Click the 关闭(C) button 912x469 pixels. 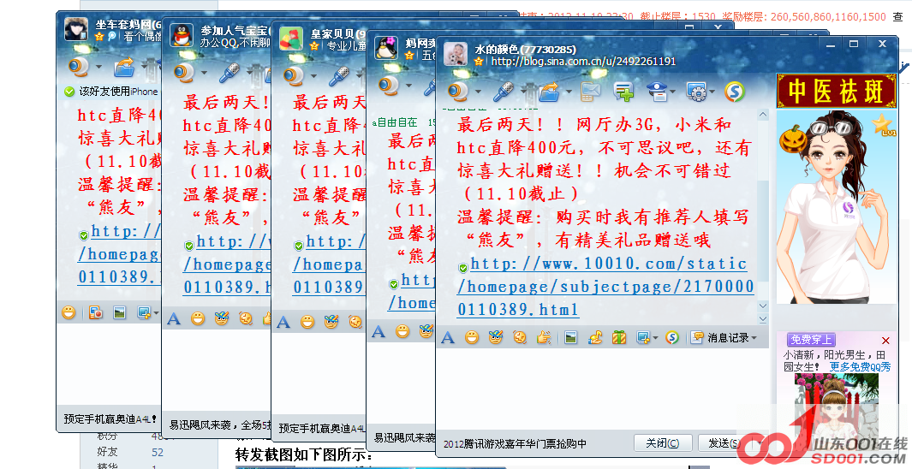point(663,442)
